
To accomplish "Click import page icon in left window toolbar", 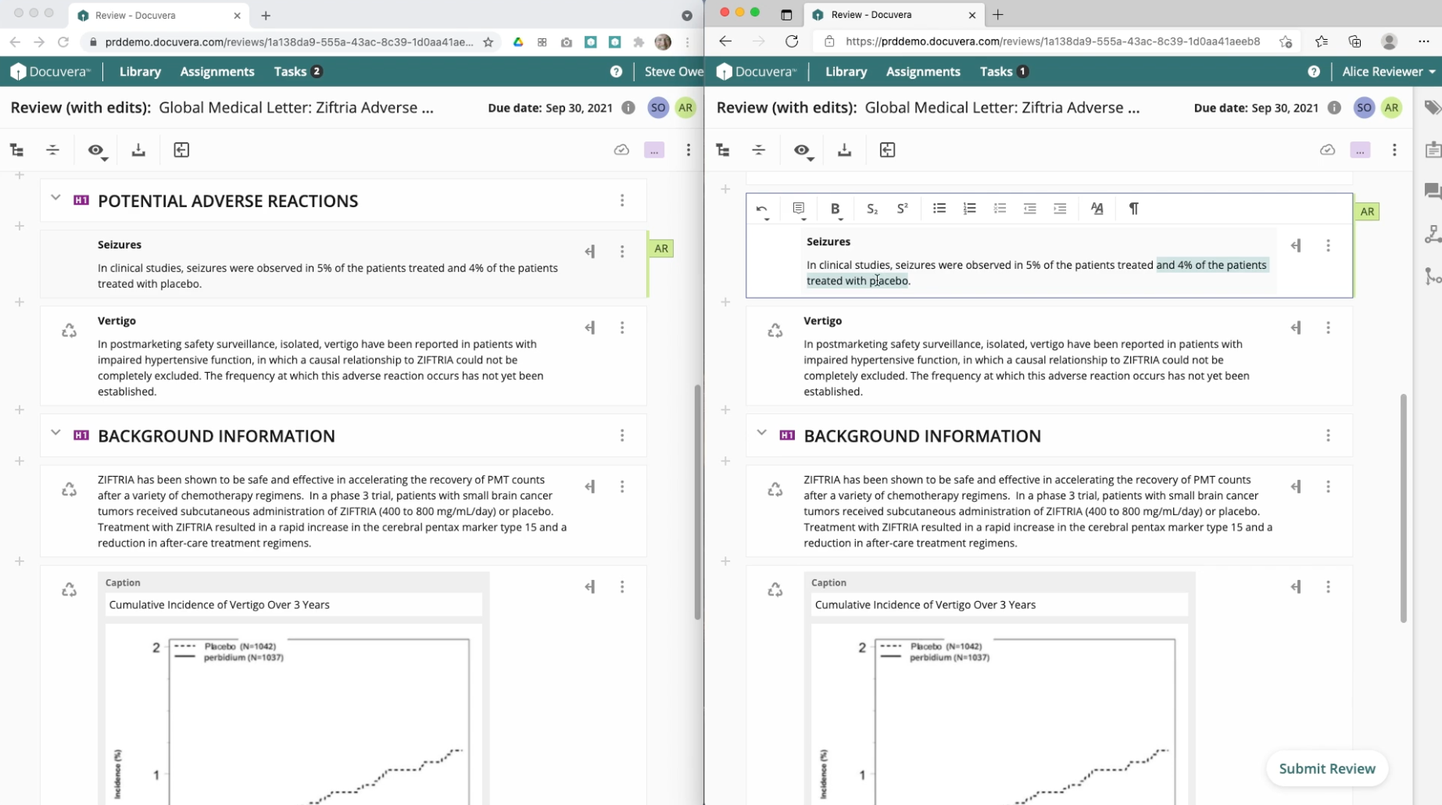I will (181, 150).
